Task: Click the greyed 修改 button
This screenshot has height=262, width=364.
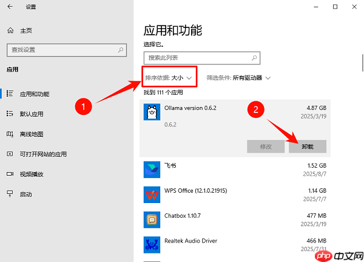Action: click(266, 147)
